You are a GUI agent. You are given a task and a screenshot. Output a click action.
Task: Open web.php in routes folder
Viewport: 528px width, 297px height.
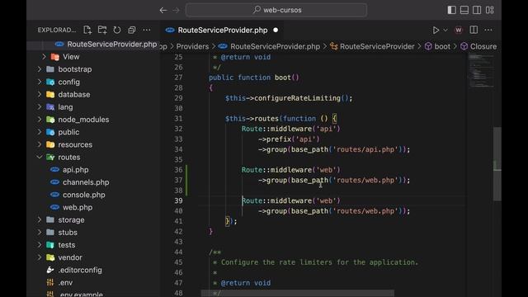[78, 207]
